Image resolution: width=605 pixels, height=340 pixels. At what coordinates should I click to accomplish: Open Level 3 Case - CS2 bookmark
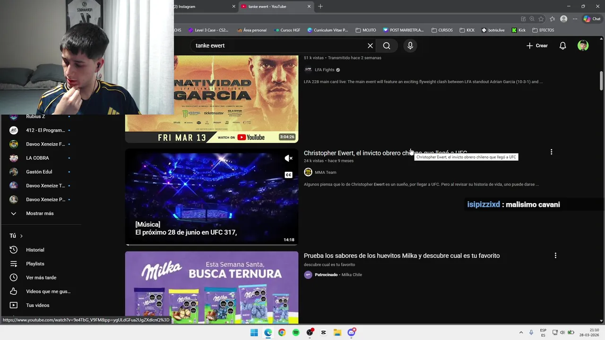point(208,30)
